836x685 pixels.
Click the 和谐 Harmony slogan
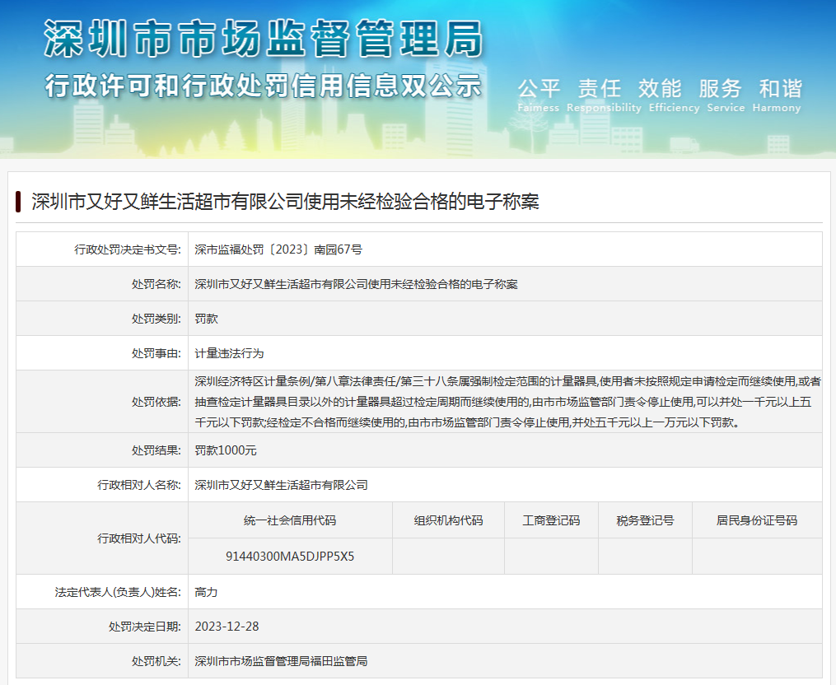[777, 95]
